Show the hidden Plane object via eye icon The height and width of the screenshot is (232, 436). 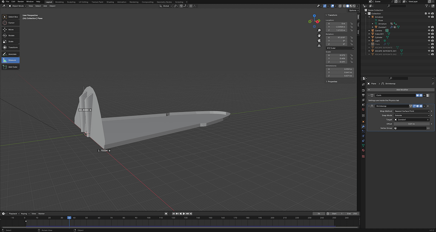pyautogui.click(x=429, y=44)
